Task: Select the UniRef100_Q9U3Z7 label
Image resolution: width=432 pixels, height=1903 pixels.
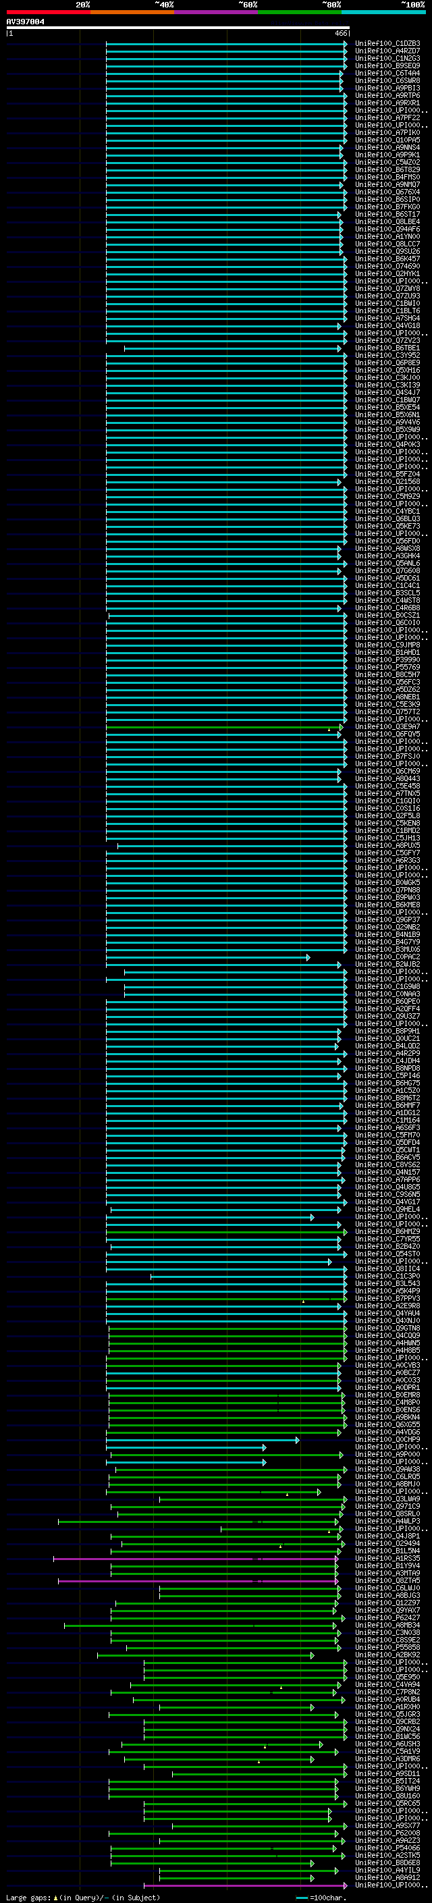Action: pos(387,1017)
